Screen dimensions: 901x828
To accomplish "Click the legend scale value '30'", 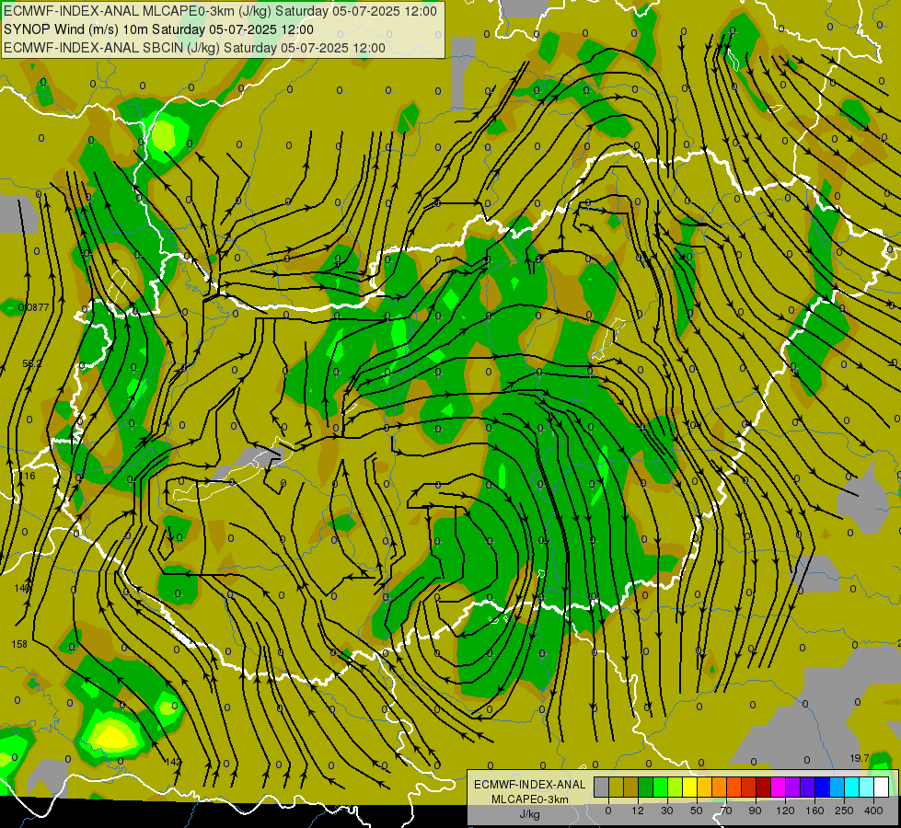I will point(667,811).
